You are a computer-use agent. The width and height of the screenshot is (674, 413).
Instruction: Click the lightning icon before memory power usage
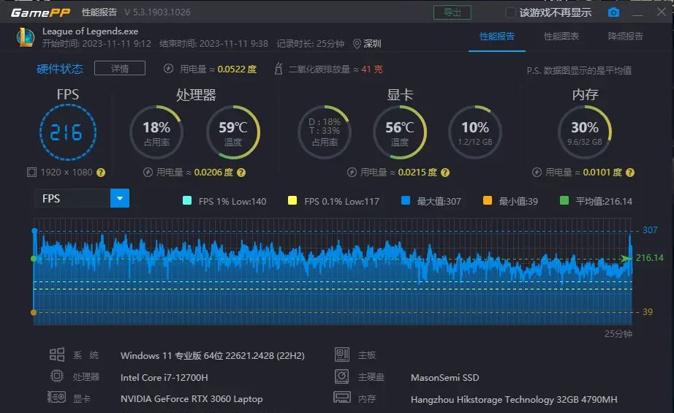click(x=537, y=173)
